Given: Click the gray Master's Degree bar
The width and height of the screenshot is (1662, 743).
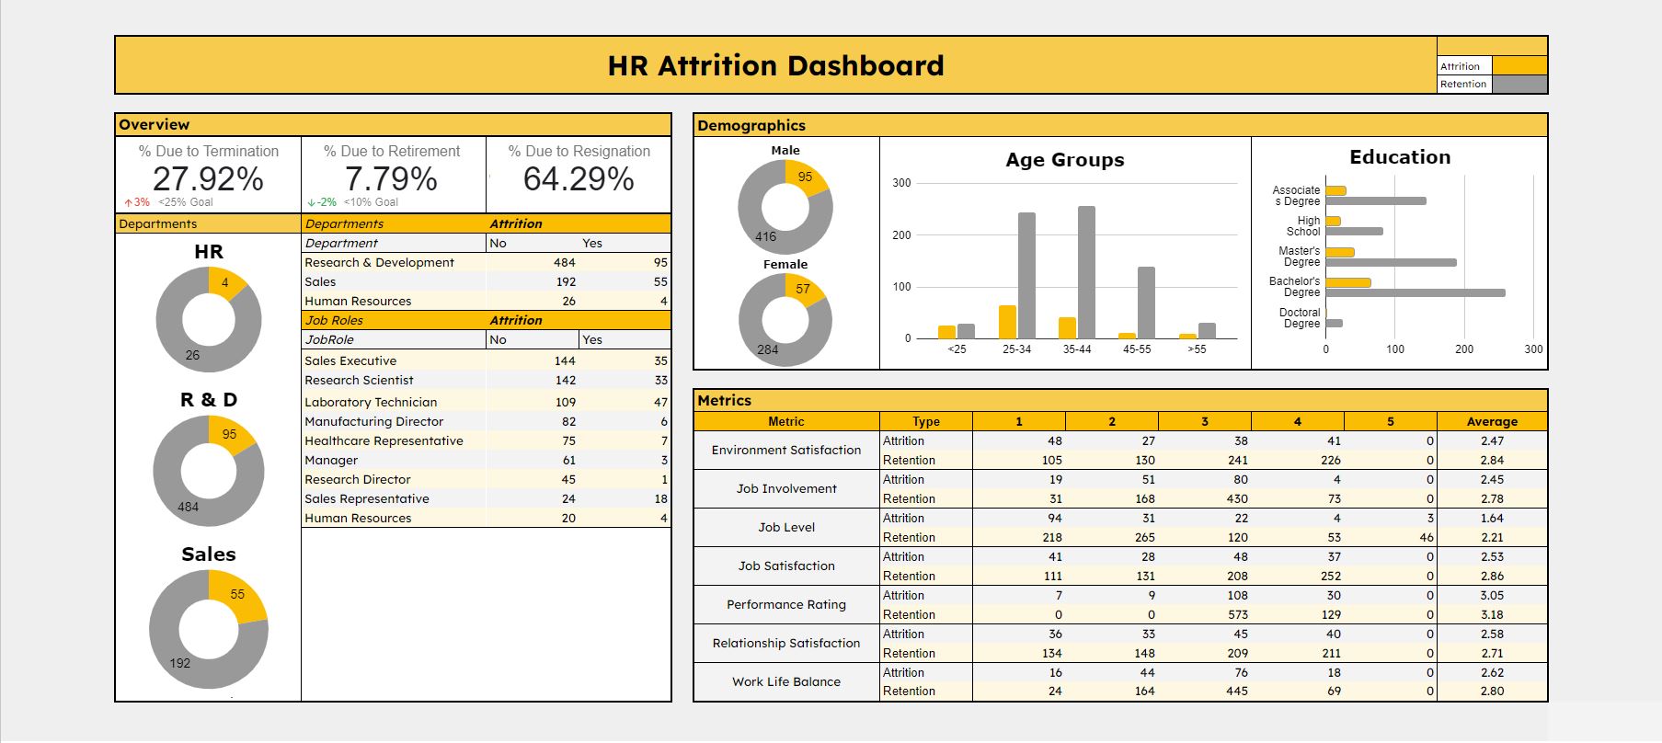Looking at the screenshot, I should point(1392,262).
